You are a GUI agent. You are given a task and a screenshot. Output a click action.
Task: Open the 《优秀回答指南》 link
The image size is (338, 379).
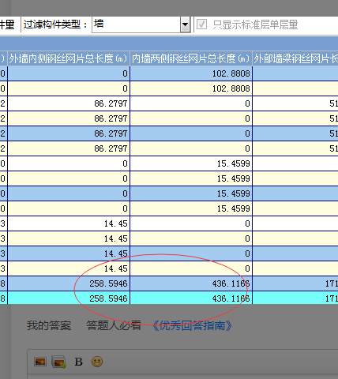(192, 325)
